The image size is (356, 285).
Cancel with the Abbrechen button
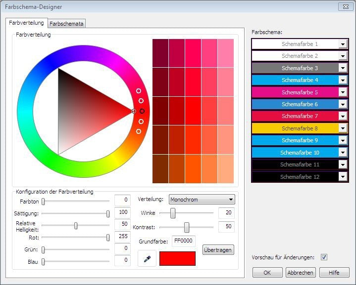[301, 273]
